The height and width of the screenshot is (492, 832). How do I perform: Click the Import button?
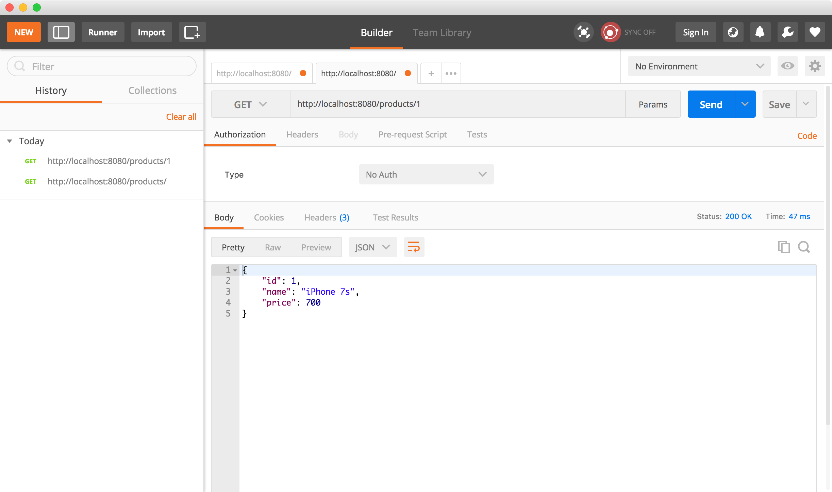(151, 32)
